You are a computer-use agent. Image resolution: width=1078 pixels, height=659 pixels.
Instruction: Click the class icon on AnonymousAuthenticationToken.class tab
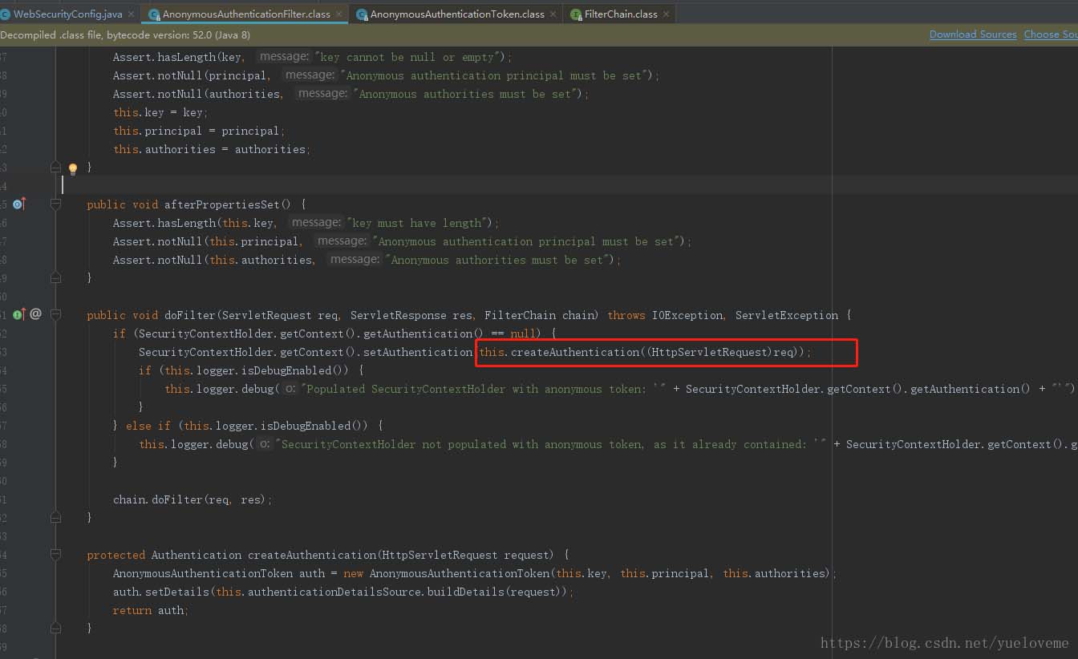point(361,14)
